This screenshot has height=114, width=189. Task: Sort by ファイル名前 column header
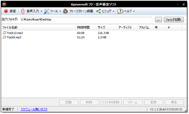pyautogui.click(x=38, y=27)
